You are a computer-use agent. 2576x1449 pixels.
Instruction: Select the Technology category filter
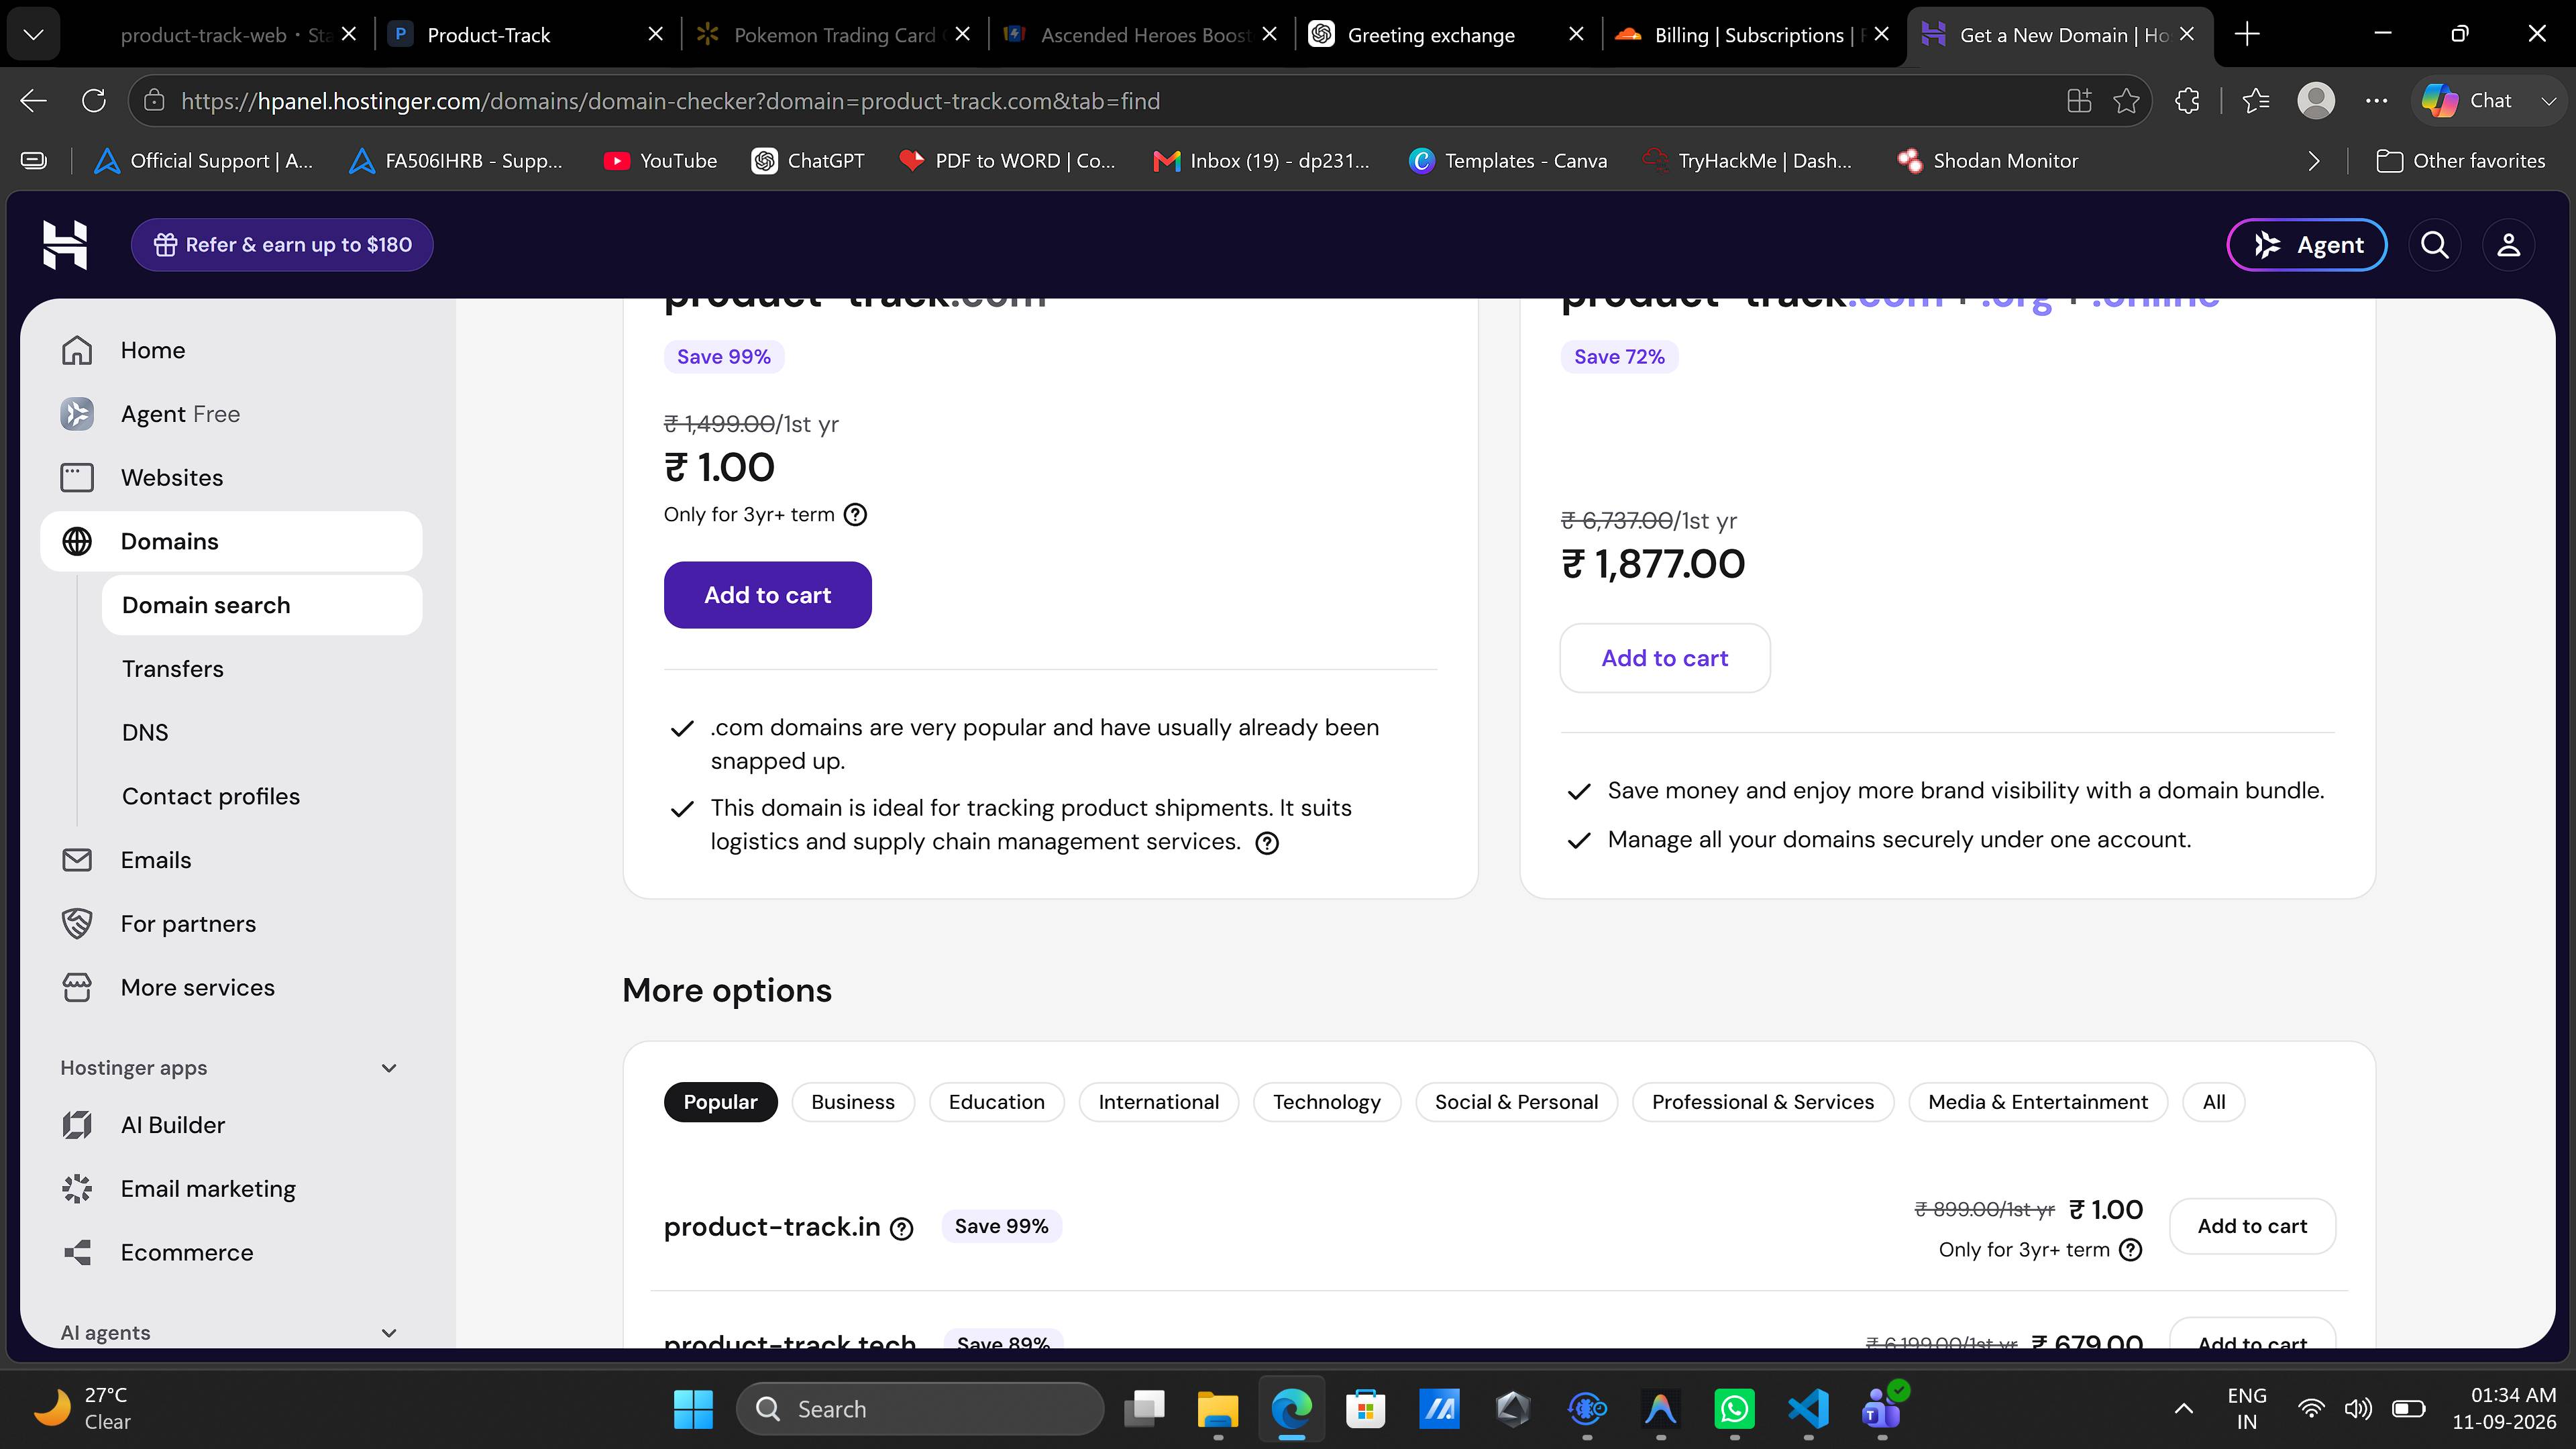1326,1102
